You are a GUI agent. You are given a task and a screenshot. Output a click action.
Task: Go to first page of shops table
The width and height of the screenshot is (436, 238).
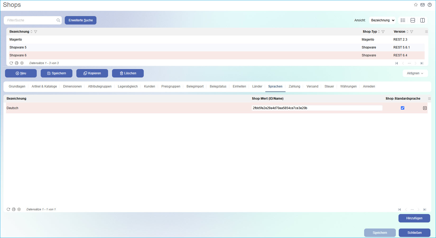click(396, 63)
